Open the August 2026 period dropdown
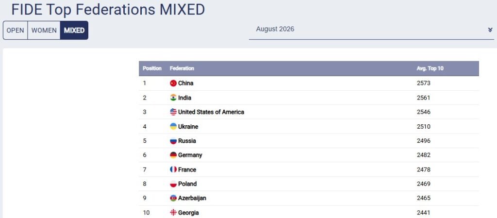Viewport: 497px width, 218px height. coord(371,30)
